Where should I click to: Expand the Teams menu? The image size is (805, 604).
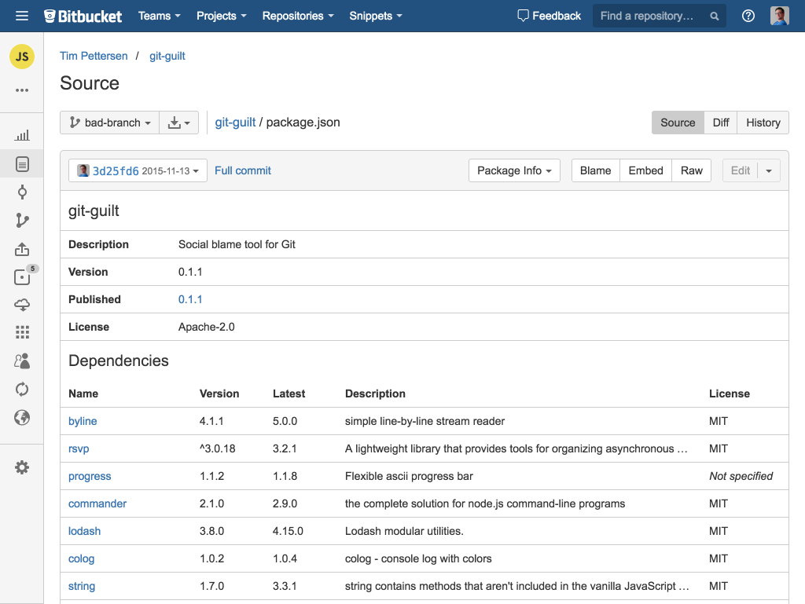pos(159,16)
